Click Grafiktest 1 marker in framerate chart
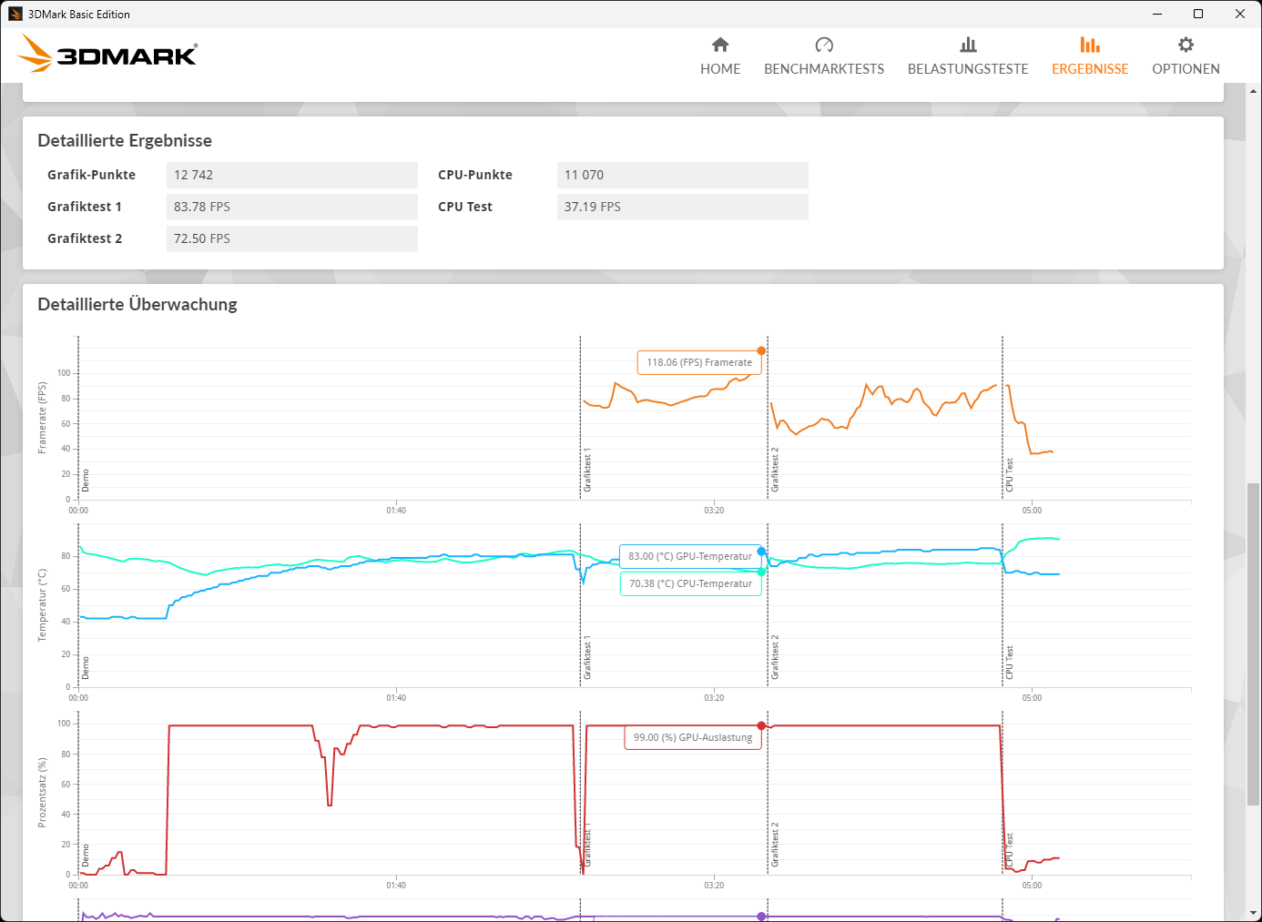 click(x=587, y=470)
